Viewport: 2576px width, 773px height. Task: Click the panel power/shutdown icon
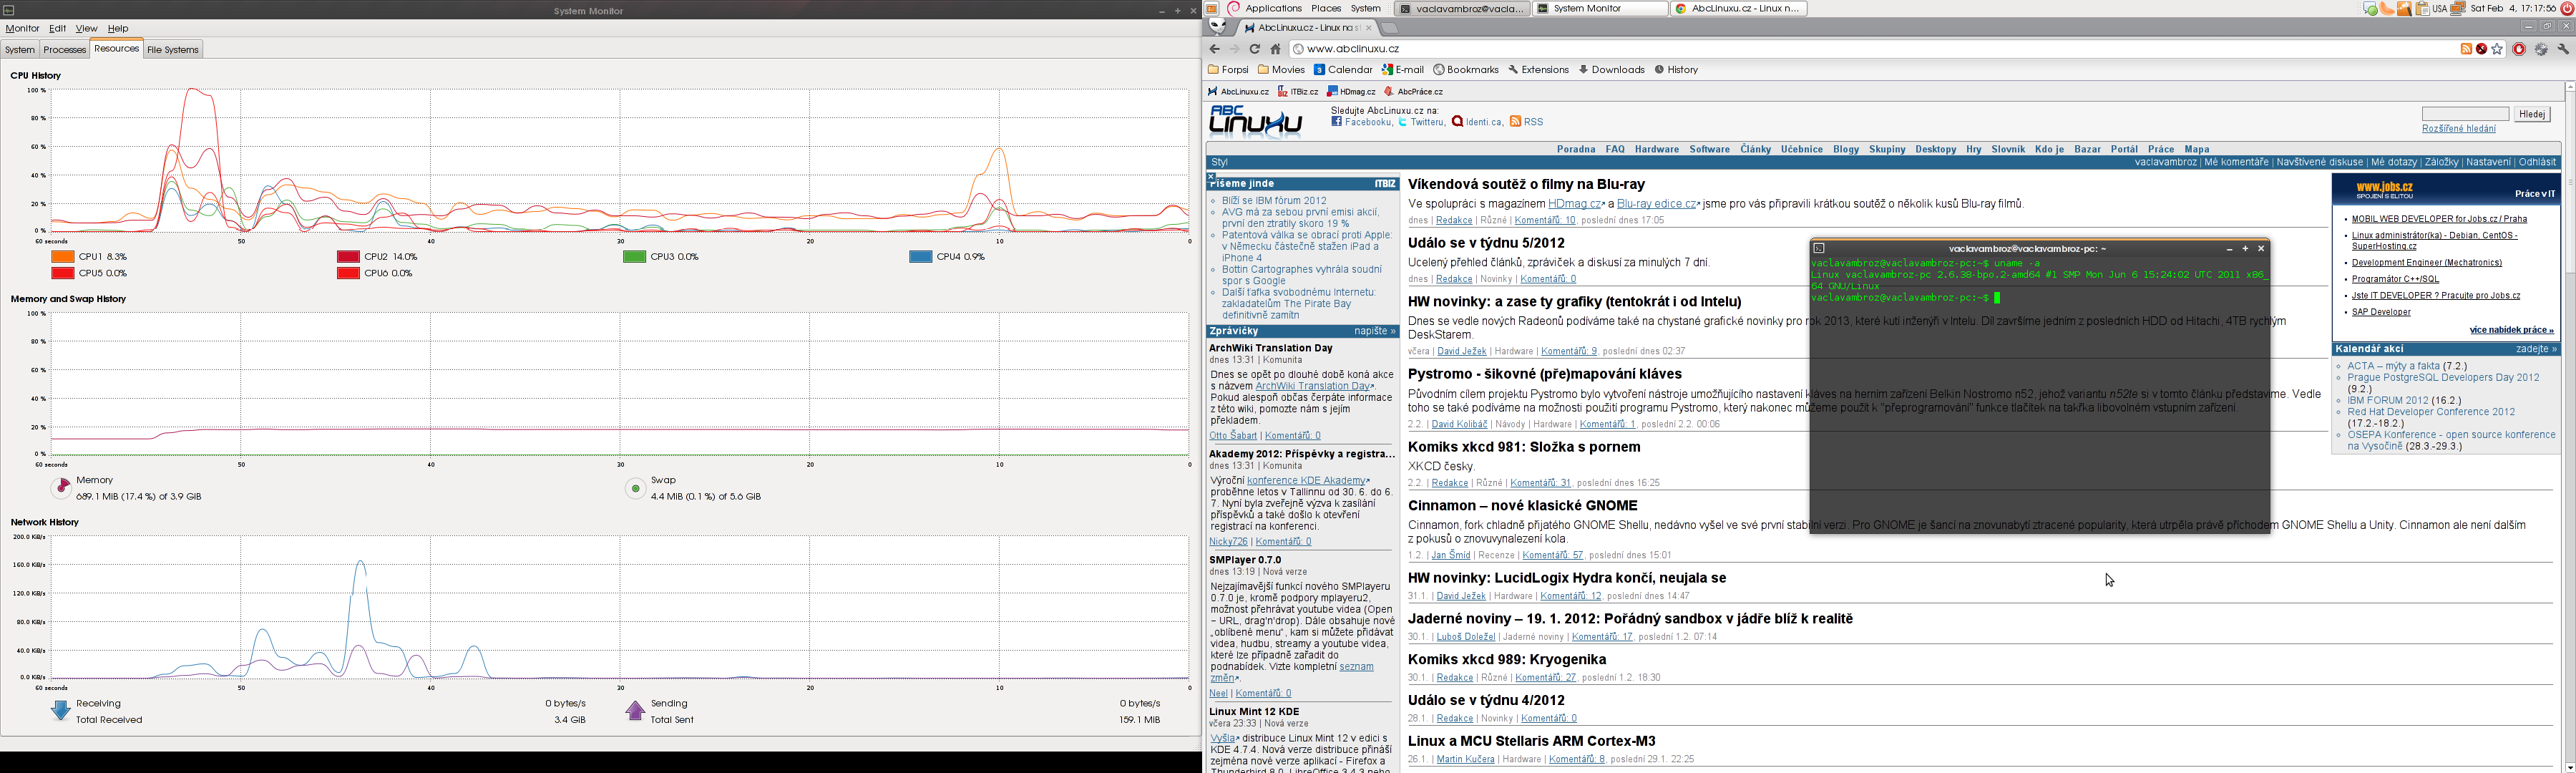2567,8
